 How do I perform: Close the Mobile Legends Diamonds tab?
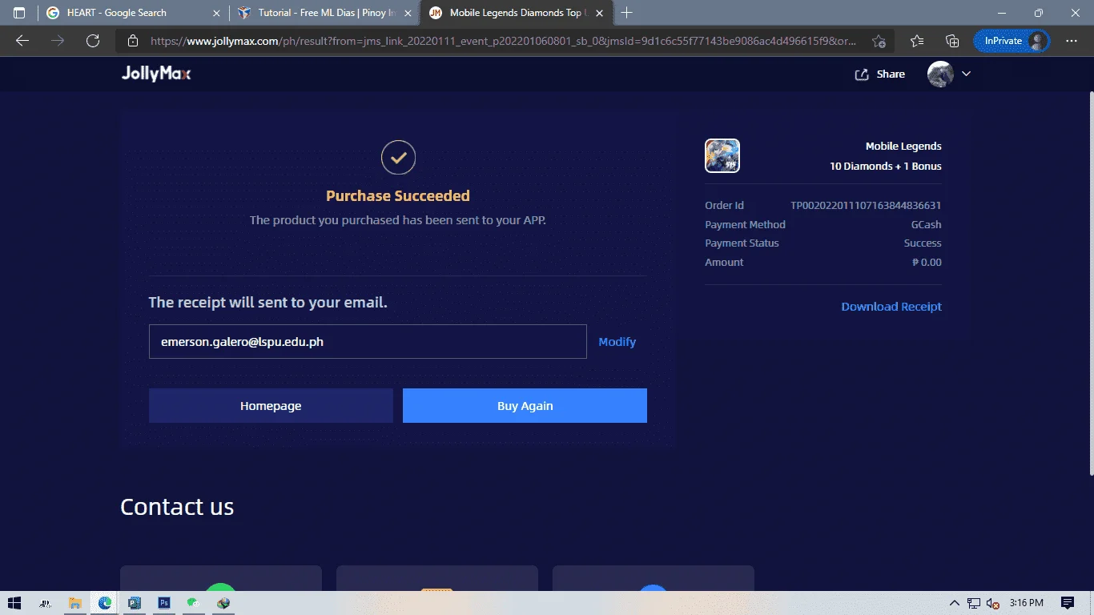(599, 13)
